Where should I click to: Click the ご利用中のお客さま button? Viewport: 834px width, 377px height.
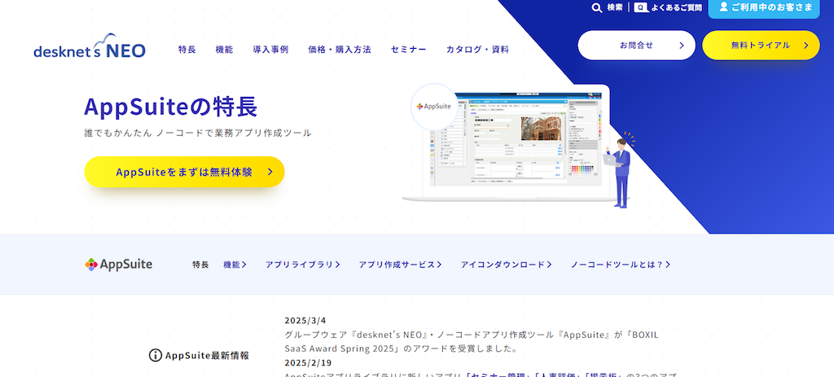pos(764,8)
